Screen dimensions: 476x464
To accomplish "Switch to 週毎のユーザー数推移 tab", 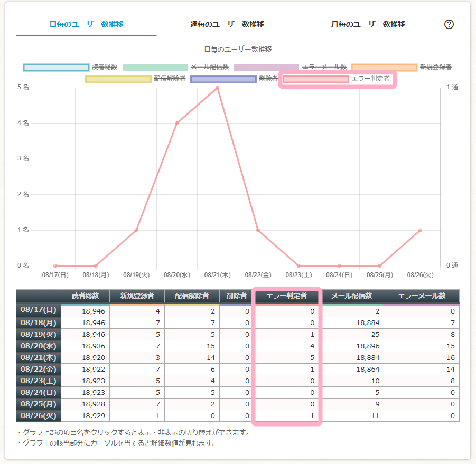I will (x=227, y=24).
